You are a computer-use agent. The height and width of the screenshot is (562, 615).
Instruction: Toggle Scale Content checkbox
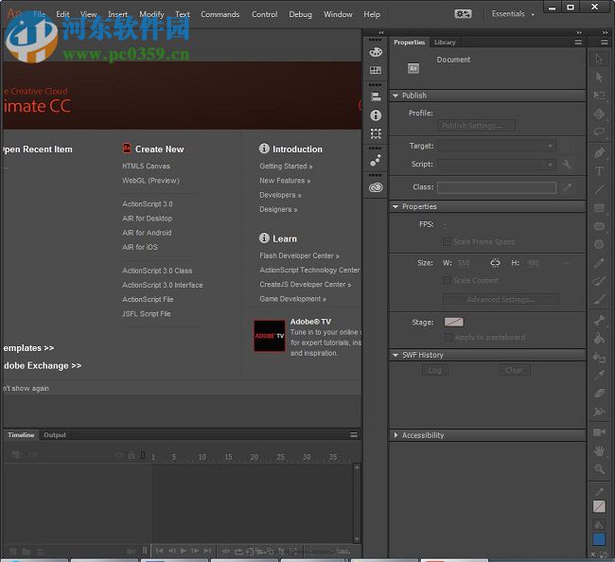click(447, 280)
